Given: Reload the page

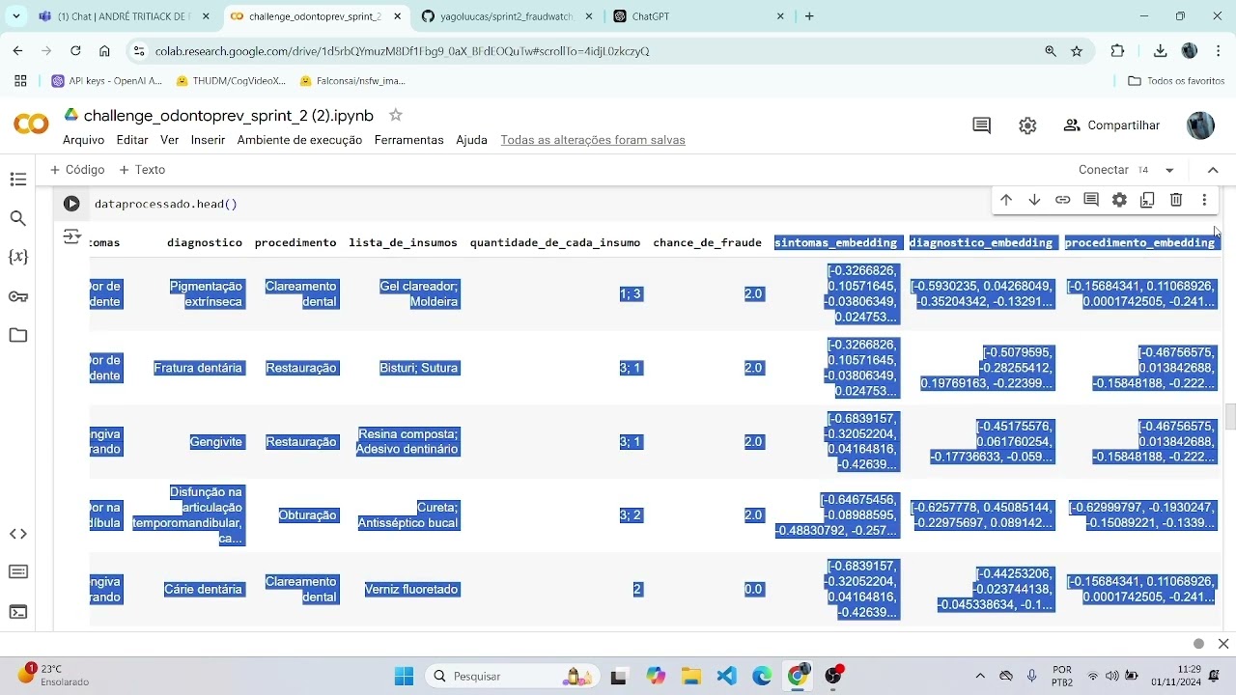Looking at the screenshot, I should pos(75,51).
